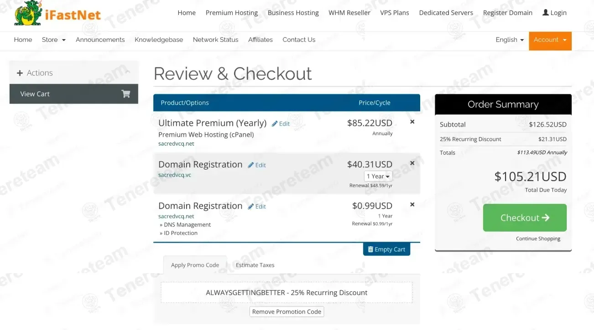Image resolution: width=594 pixels, height=330 pixels.
Task: Click the Renewal $48.59/1yr text
Action: click(x=371, y=186)
